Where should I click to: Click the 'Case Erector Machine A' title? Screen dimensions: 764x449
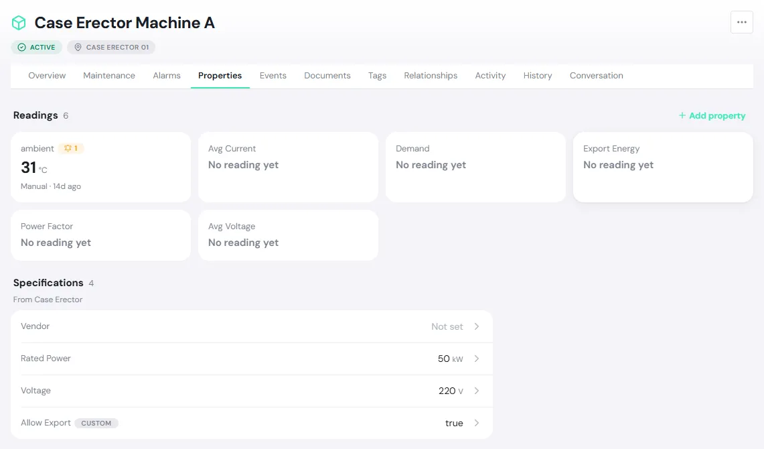click(125, 23)
